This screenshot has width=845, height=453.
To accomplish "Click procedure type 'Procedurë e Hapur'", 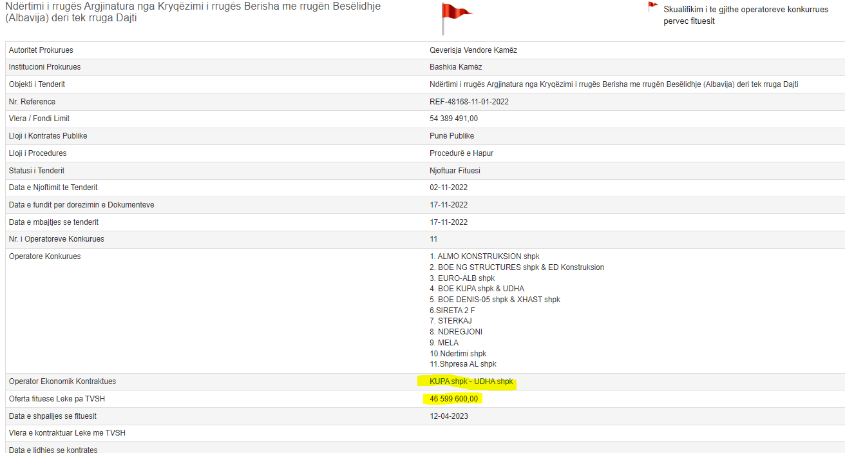I will [x=461, y=153].
